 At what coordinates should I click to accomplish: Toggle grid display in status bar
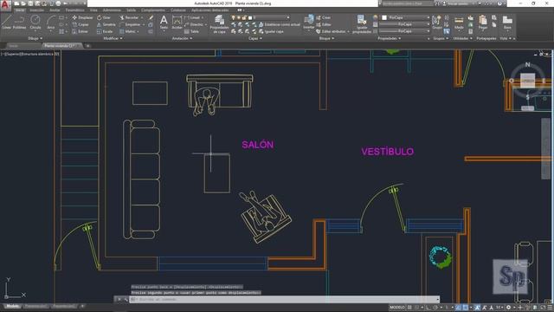point(409,308)
